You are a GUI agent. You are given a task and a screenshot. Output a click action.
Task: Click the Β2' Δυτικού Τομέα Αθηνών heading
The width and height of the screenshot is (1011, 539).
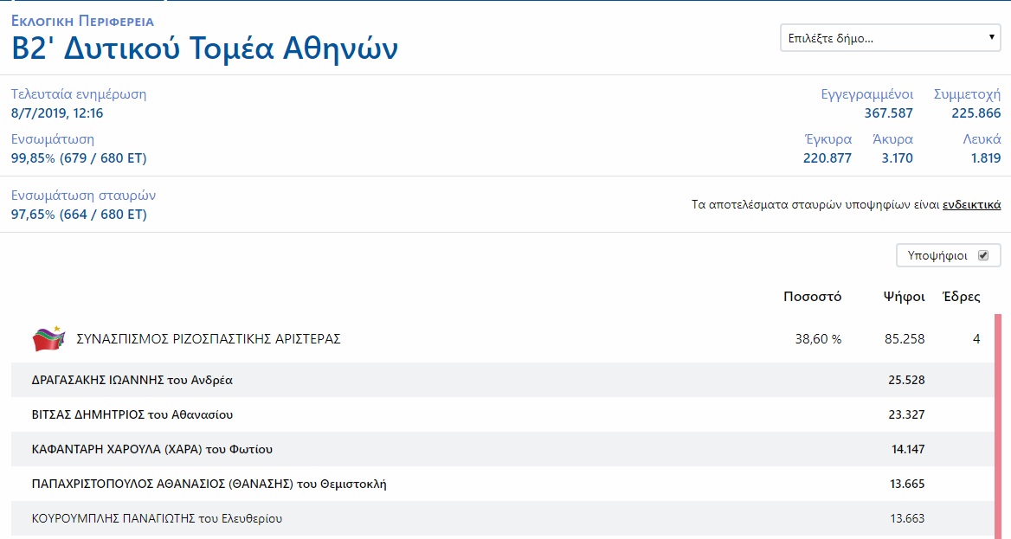pos(205,48)
